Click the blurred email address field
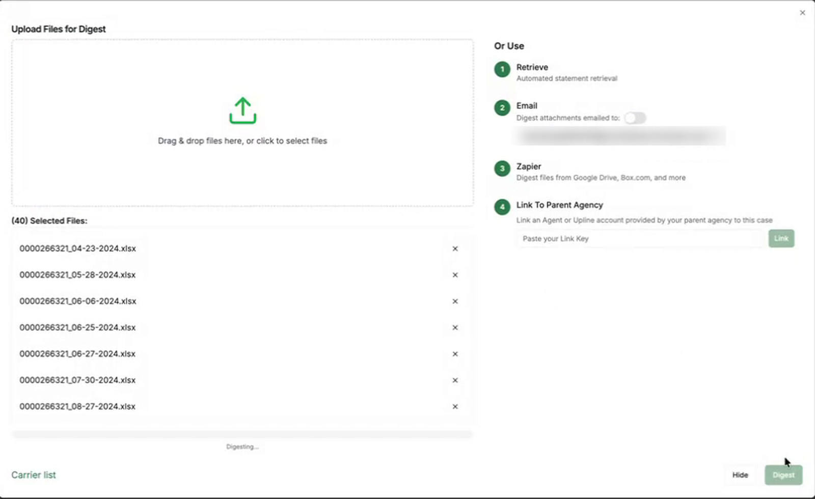This screenshot has height=499, width=815. click(x=621, y=136)
